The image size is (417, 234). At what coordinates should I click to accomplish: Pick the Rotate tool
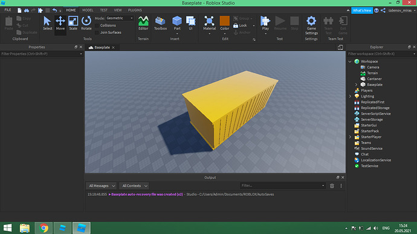pos(86,24)
